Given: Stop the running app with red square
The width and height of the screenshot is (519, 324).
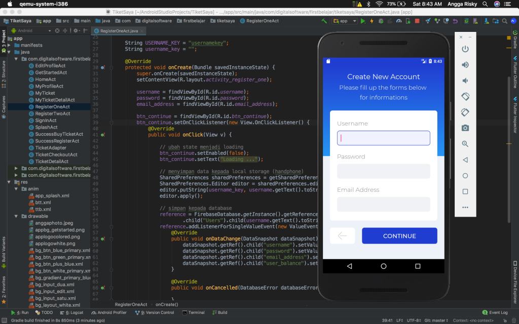Looking at the screenshot, I should point(417,21).
